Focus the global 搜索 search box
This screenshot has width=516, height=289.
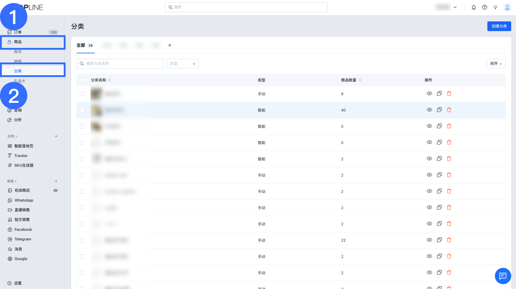(246, 7)
